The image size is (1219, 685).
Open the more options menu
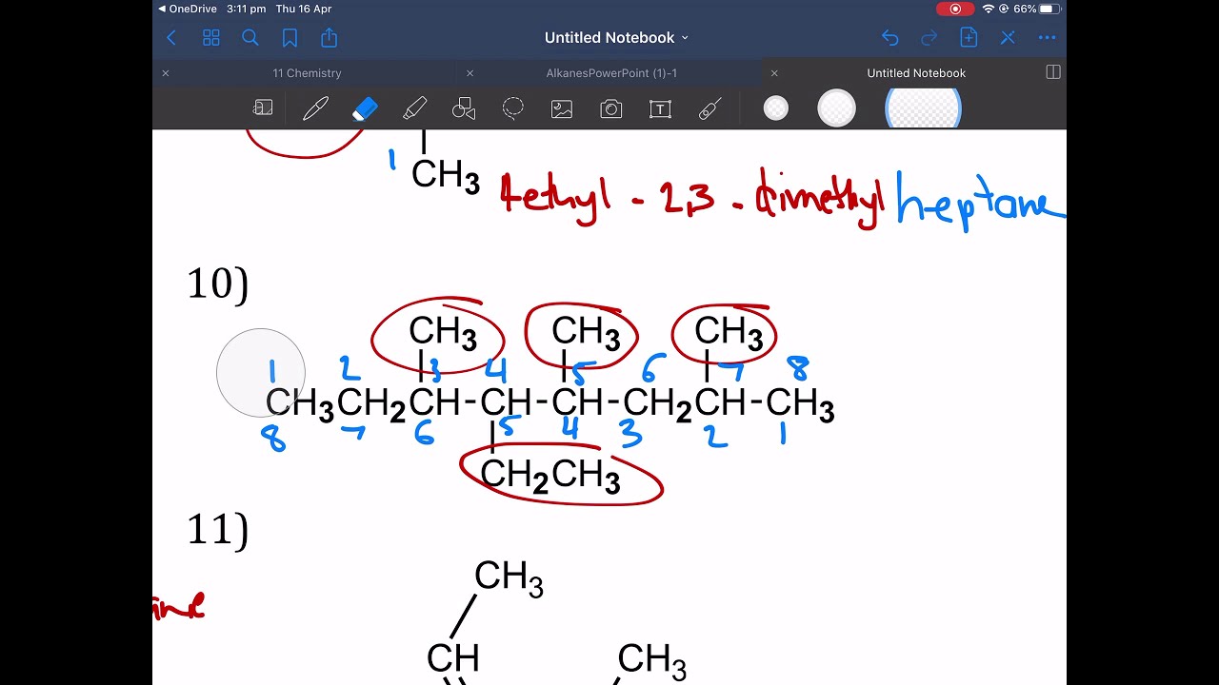point(1048,38)
